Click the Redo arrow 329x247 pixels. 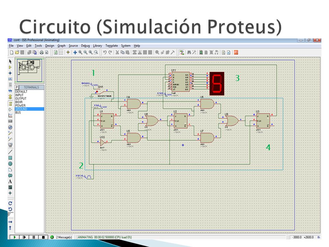[x=110, y=52]
